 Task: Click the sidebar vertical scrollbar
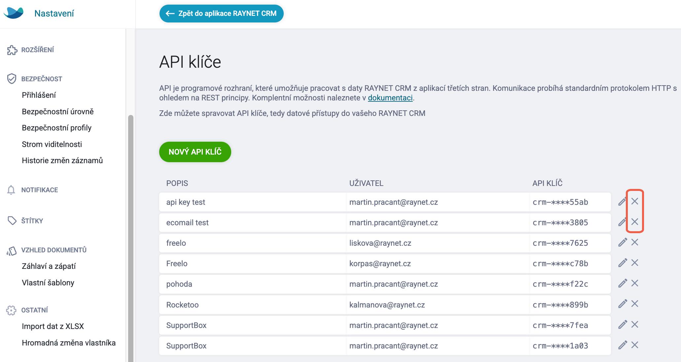pyautogui.click(x=130, y=238)
